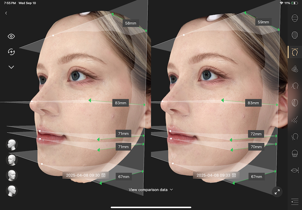
Task: Open the lips measurement tool
Action: pyautogui.click(x=295, y=170)
